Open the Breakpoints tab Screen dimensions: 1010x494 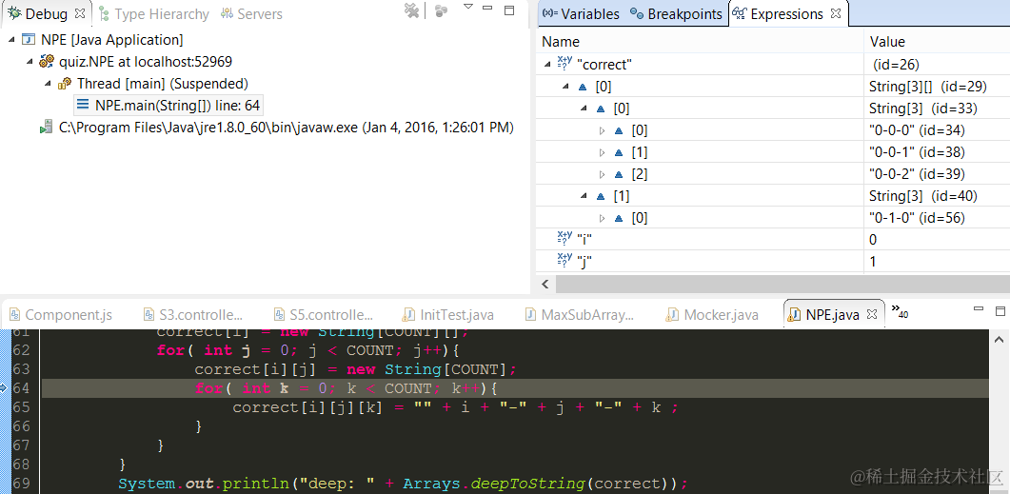(x=676, y=14)
